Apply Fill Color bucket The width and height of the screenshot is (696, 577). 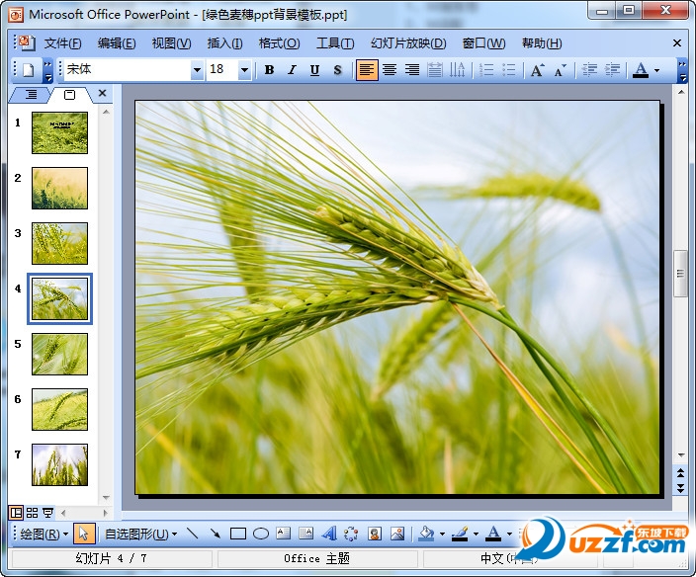click(x=426, y=534)
